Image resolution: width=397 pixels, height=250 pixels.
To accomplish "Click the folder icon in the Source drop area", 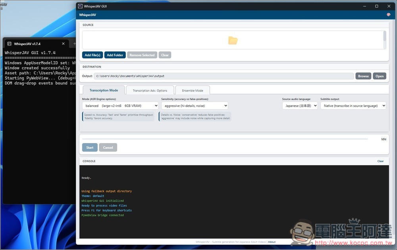I will tap(233, 40).
